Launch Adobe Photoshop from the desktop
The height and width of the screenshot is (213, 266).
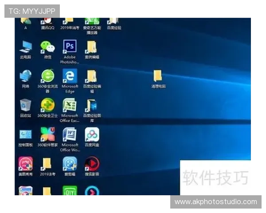pos(70,47)
